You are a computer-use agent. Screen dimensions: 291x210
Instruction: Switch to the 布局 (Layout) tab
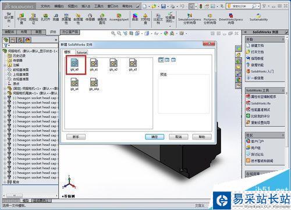24,32
